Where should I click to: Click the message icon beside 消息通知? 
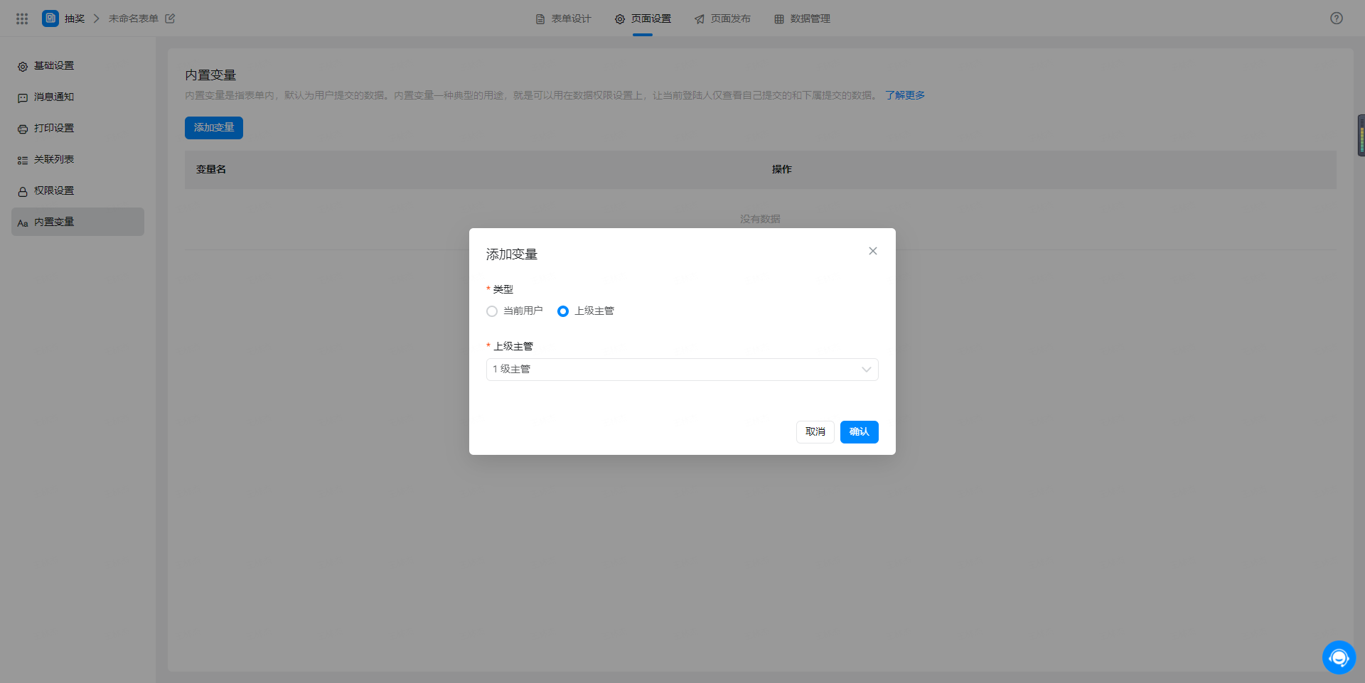click(x=23, y=97)
